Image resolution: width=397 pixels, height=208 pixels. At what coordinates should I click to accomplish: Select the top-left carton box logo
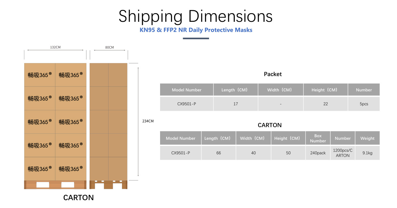click(x=40, y=75)
